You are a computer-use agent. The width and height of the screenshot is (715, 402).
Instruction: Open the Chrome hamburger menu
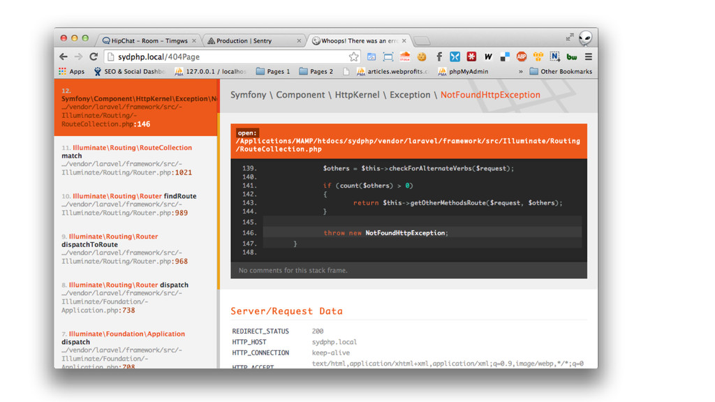[x=589, y=57]
